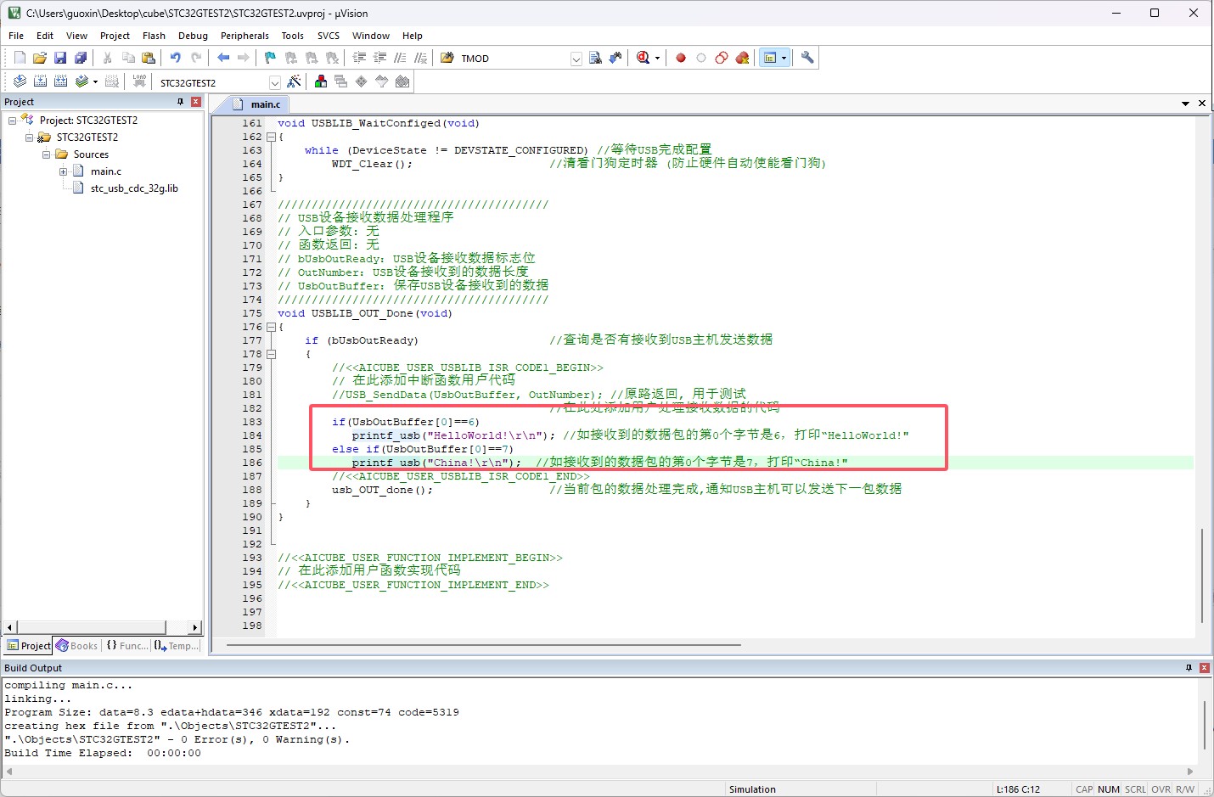Open the Flash menu

[x=154, y=36]
